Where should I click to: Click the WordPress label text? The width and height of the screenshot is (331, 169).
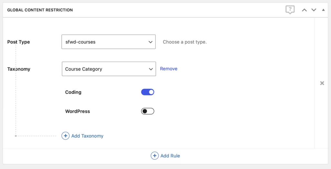[78, 111]
